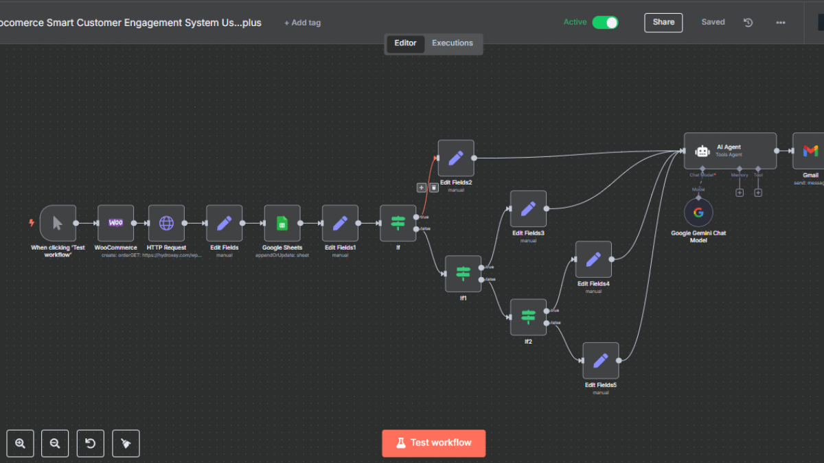Open the Google Sheets node

pyautogui.click(x=282, y=223)
